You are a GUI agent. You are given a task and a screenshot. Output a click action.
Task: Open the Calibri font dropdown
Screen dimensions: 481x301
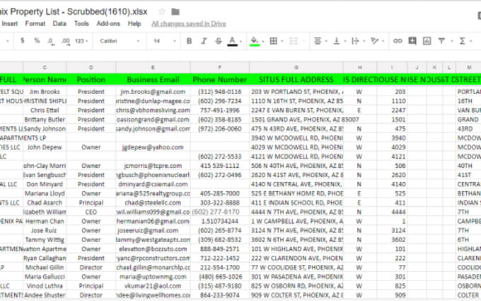[x=120, y=41]
